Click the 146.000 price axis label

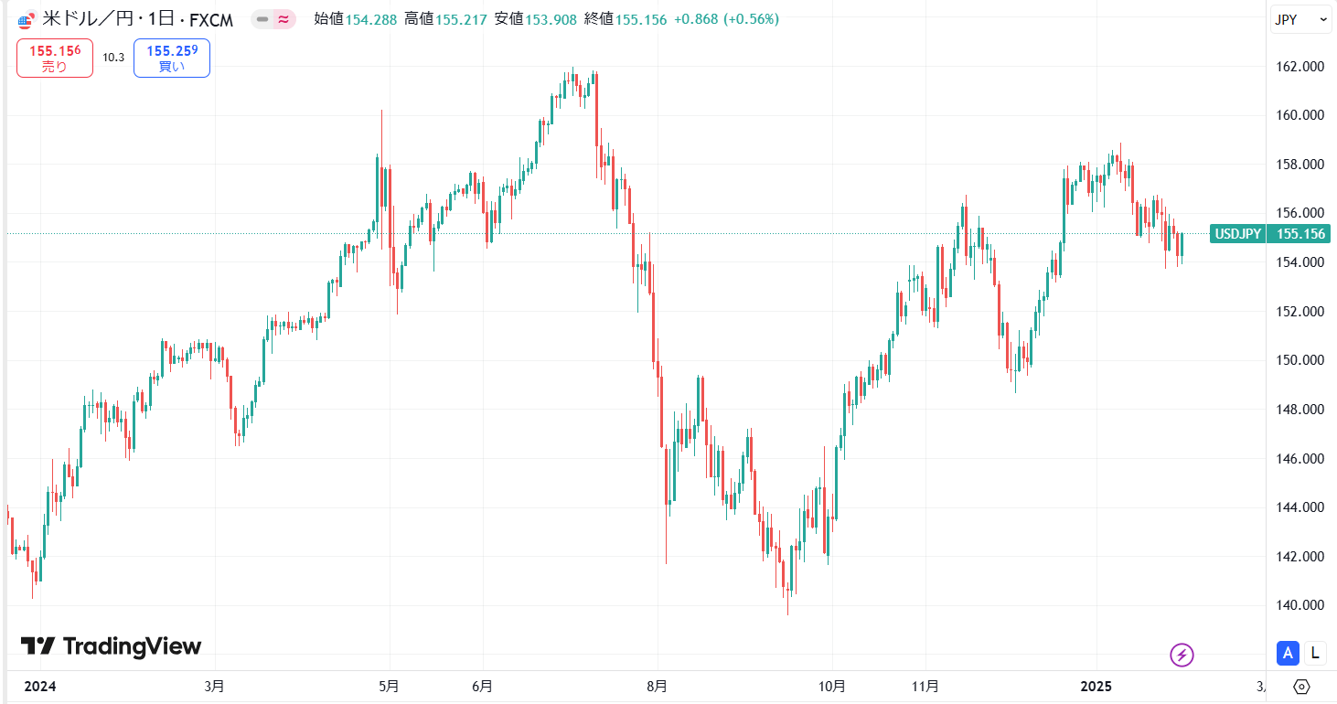coord(1301,458)
